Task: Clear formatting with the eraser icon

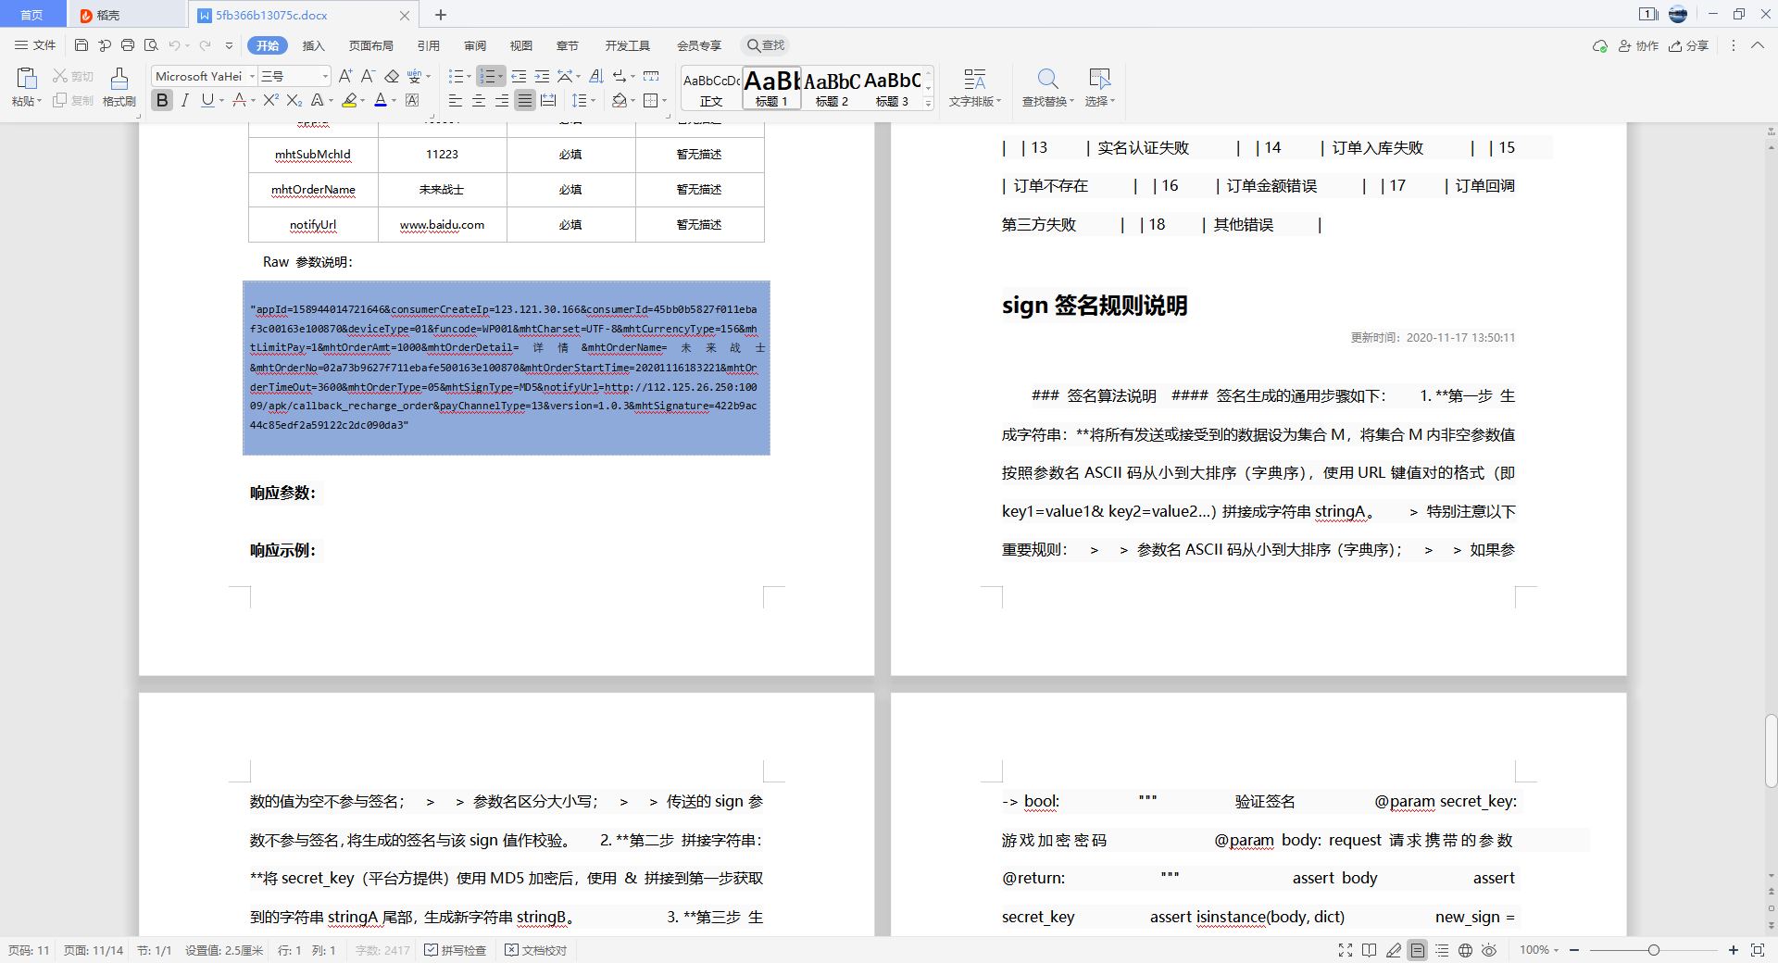Action: (392, 76)
